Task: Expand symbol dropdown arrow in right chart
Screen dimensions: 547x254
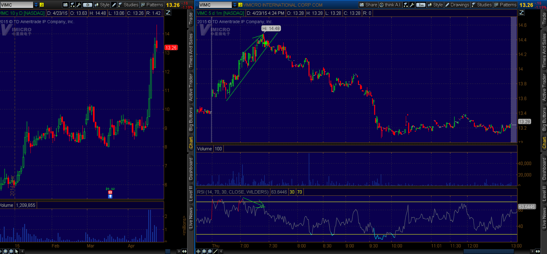Action: click(235, 5)
